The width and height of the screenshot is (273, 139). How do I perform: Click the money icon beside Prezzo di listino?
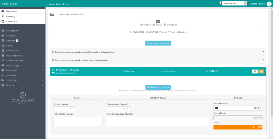pos(217,108)
